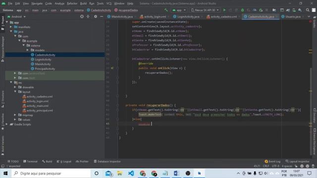
Task: Hide the Project panel with minus icon
Action: 102,16
